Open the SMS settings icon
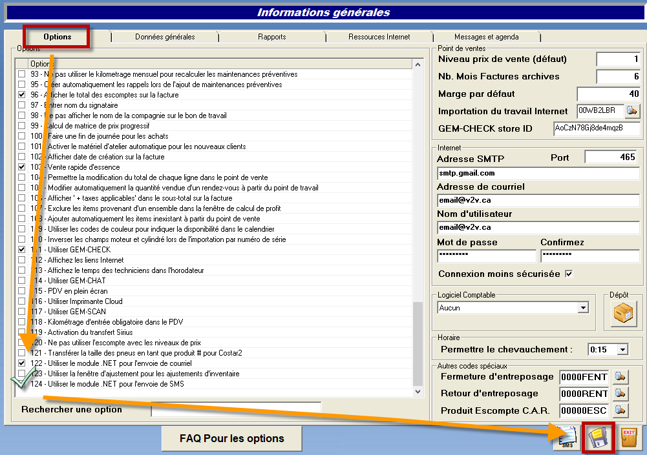 point(567,438)
